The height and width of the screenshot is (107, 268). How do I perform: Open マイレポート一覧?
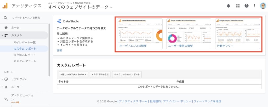pos(25,42)
